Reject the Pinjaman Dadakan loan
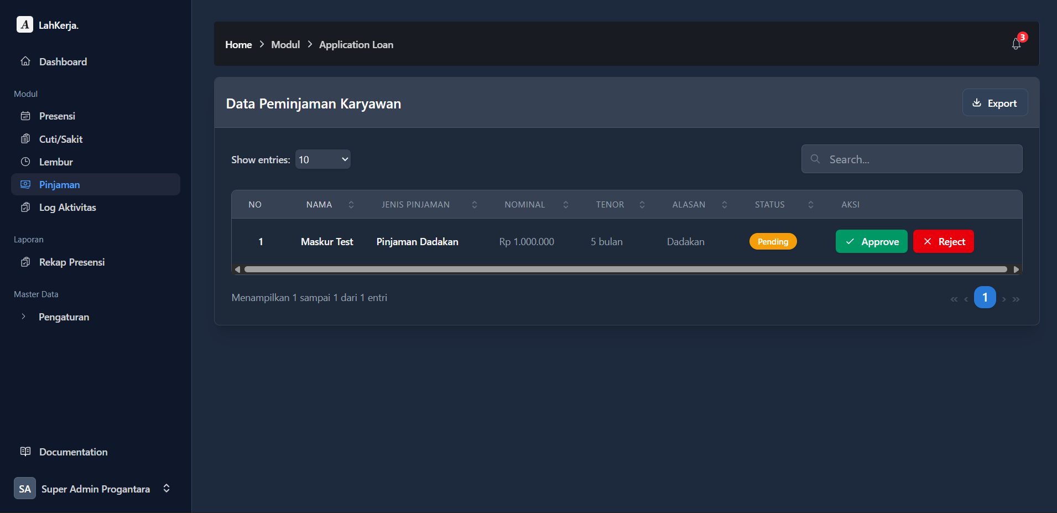 [x=943, y=241]
